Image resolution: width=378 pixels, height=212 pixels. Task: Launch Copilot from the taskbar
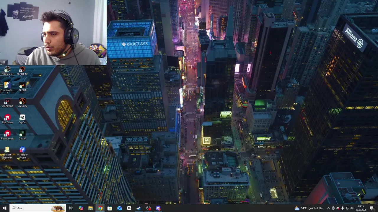coord(81,208)
